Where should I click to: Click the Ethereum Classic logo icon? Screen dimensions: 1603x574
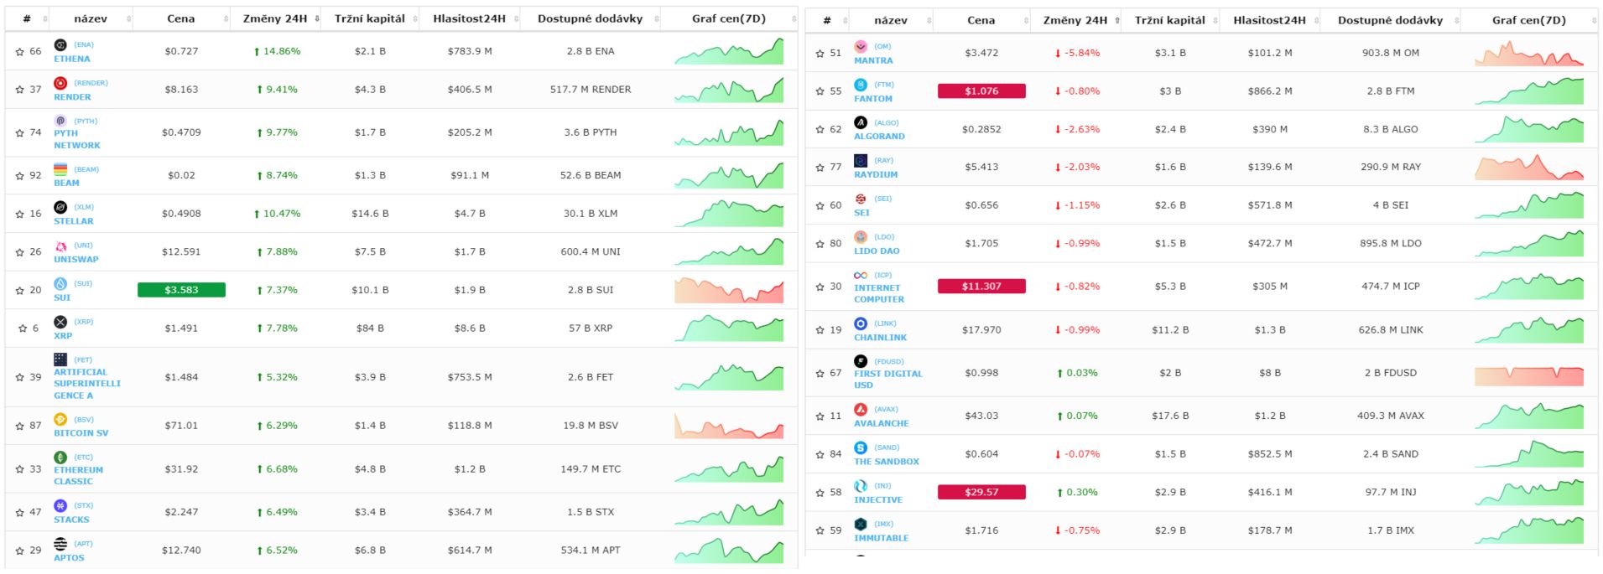[x=60, y=458]
